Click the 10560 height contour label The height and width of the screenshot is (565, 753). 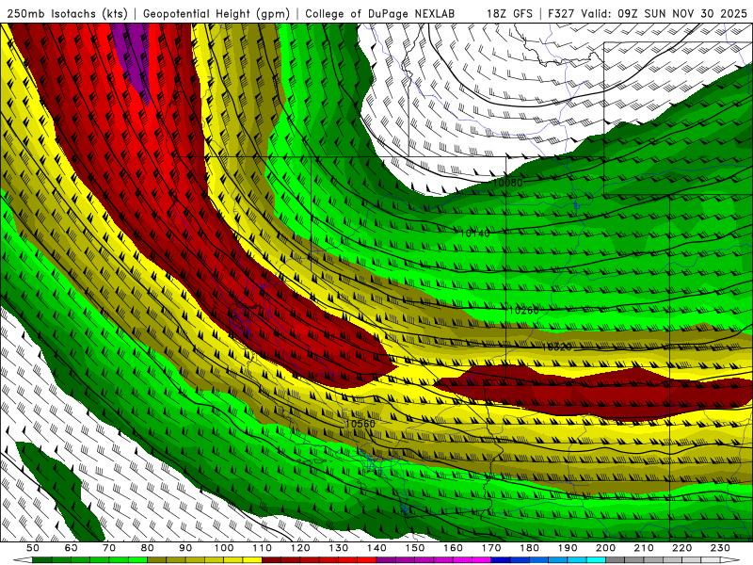(360, 424)
